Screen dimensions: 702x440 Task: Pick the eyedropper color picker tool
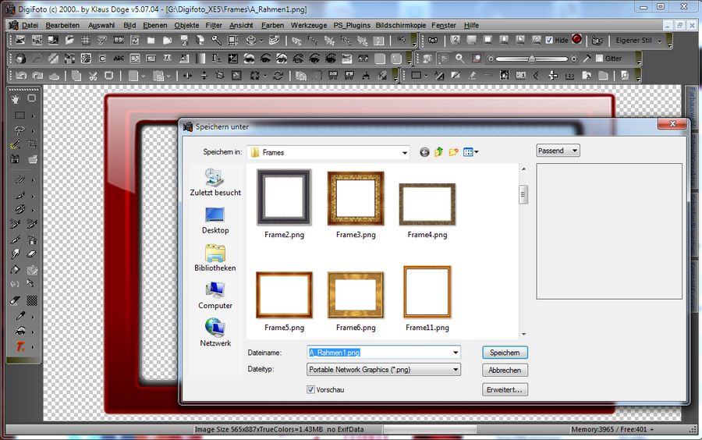click(x=19, y=315)
